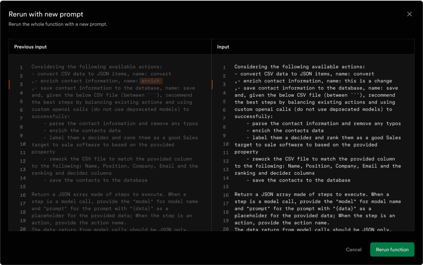Click the Cancel button
This screenshot has height=265, width=423.
point(353,249)
